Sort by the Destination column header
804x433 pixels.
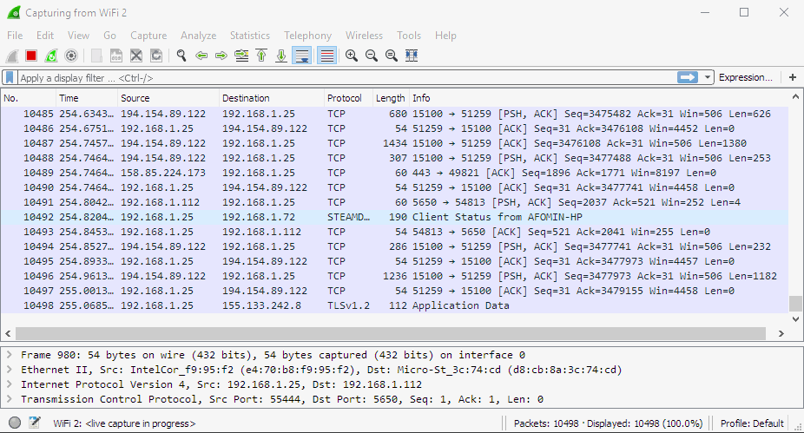tap(272, 98)
